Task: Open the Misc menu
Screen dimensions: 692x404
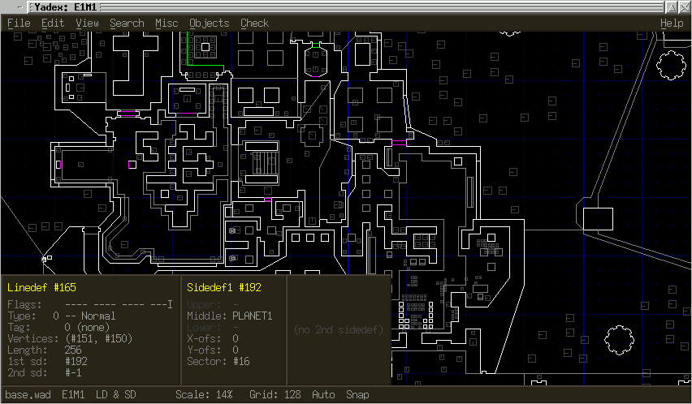Action: (x=167, y=24)
